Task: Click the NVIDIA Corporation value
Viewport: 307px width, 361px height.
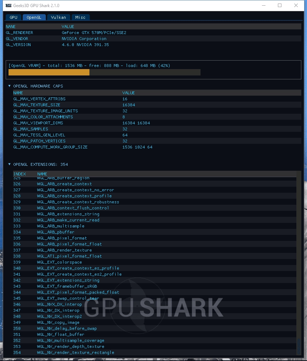Action: pos(84,39)
